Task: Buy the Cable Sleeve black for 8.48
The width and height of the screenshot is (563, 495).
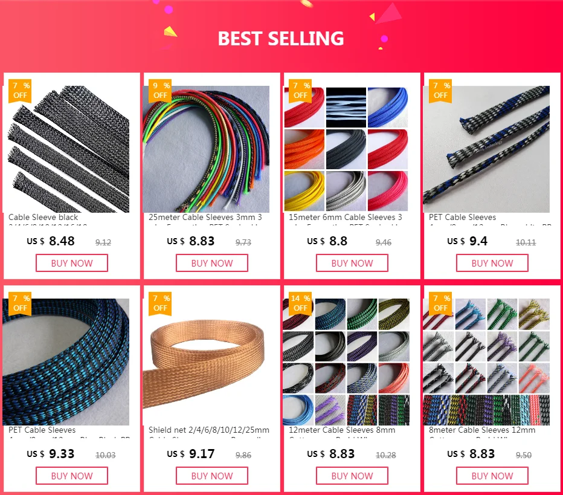Action: tap(72, 264)
